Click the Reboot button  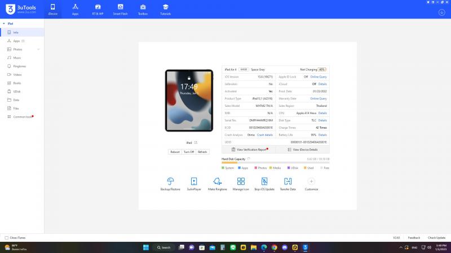175,152
